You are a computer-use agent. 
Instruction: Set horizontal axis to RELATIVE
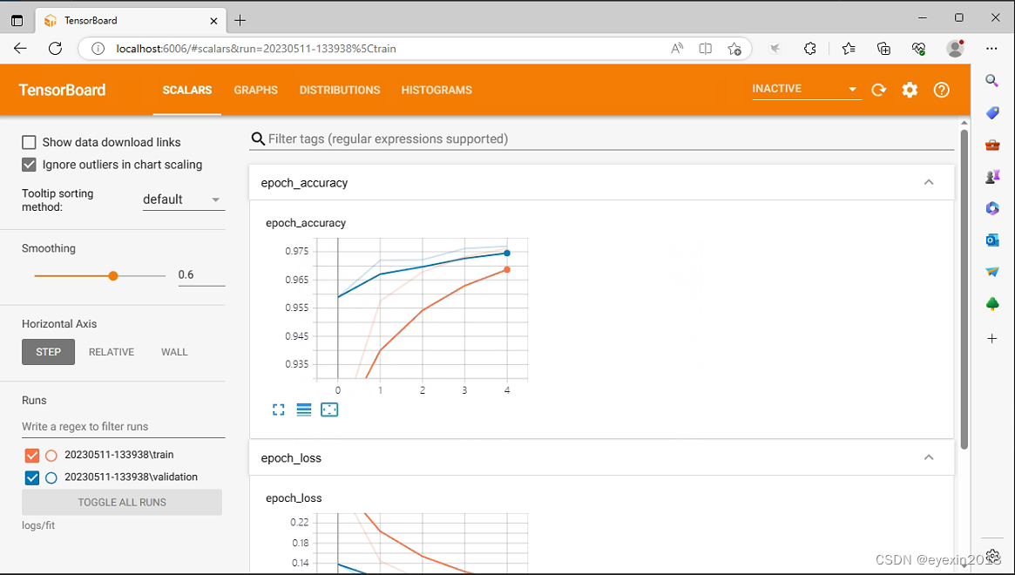point(112,352)
